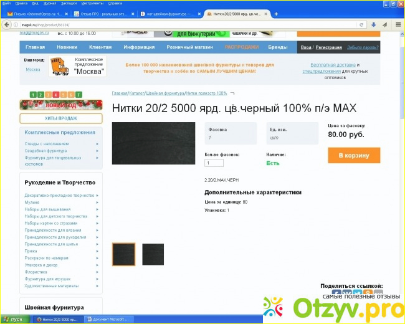Expand the Пряжа category arrow
Image resolution: width=405 pixels, height=324 pixels.
point(97,250)
